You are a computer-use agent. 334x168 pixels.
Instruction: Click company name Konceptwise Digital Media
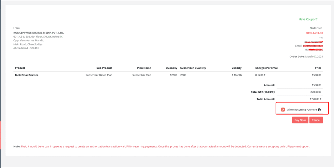point(38,33)
